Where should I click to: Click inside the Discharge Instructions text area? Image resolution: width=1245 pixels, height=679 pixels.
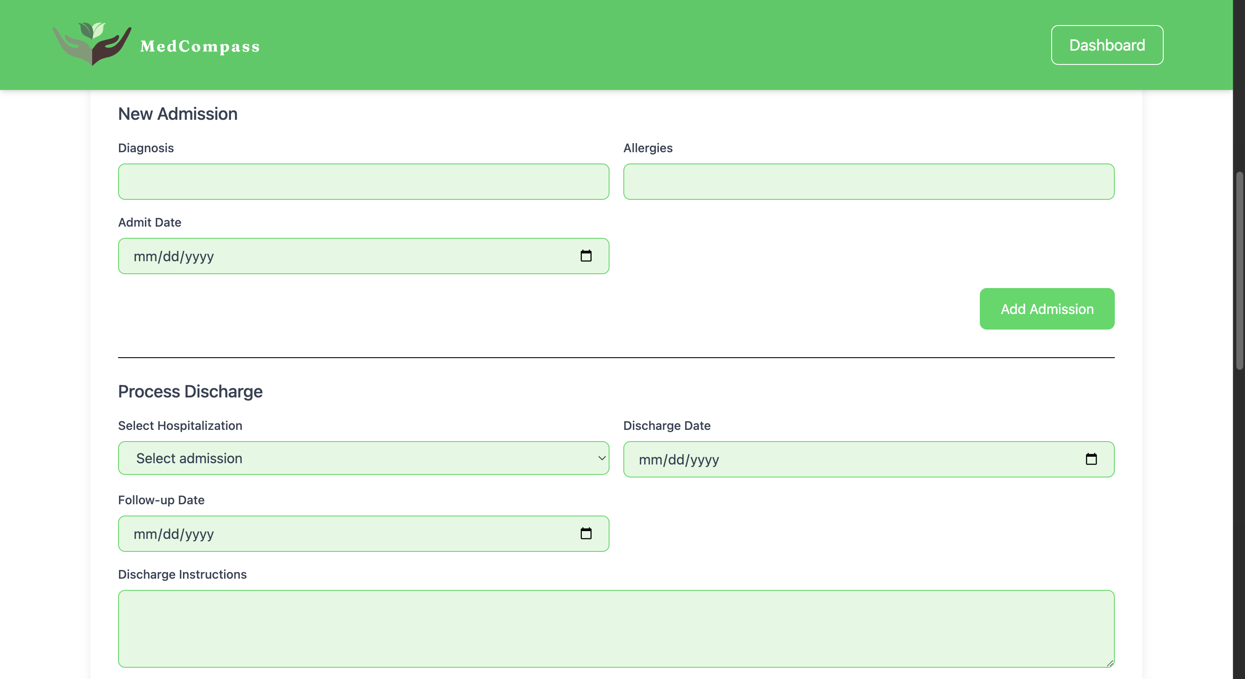(616, 628)
